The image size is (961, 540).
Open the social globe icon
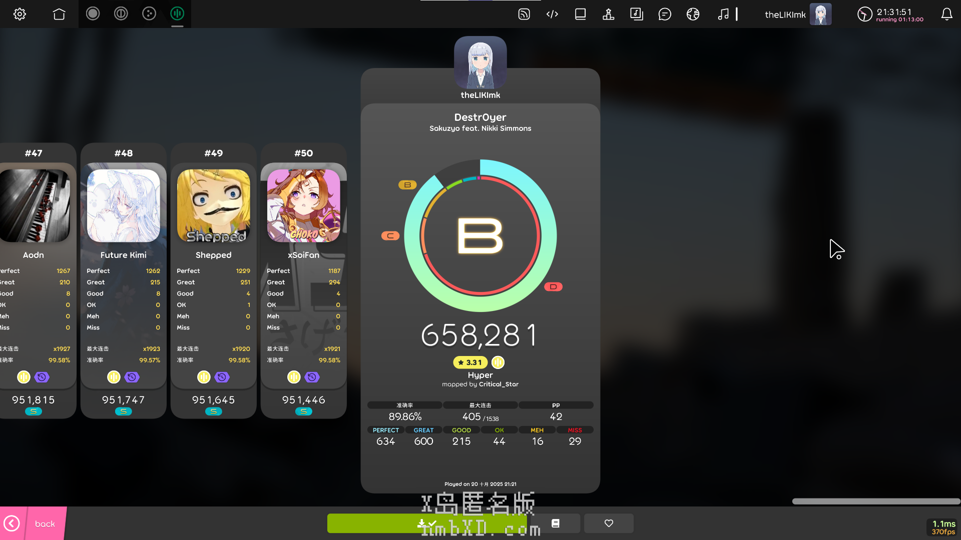tap(693, 14)
